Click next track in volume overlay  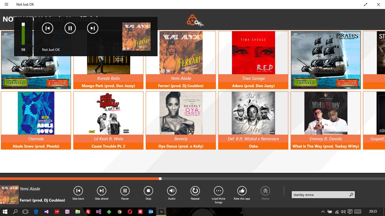(93, 28)
